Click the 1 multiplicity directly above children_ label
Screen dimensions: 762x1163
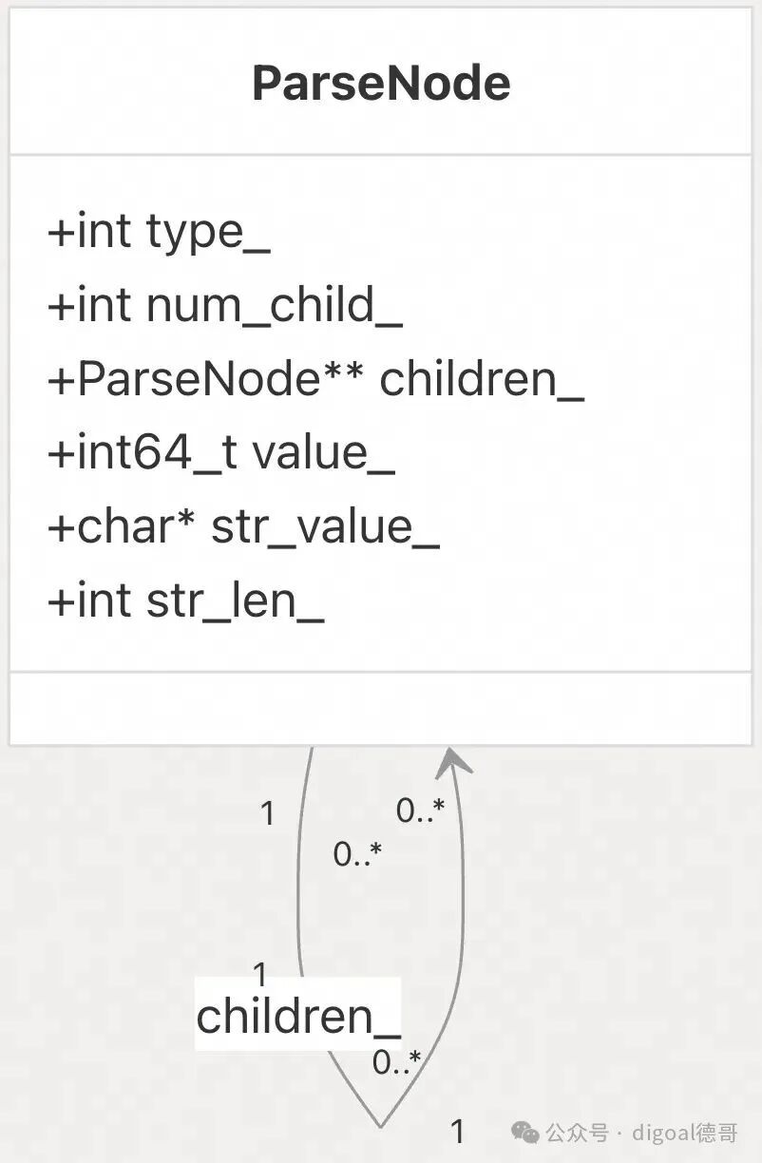click(x=260, y=973)
